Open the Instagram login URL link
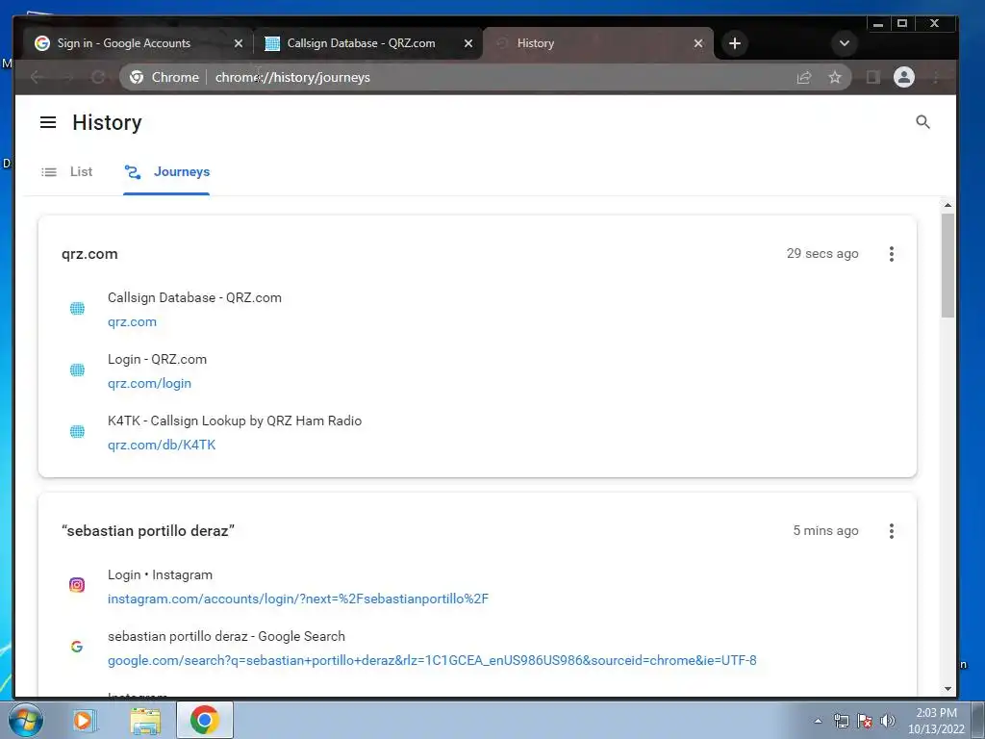Image resolution: width=985 pixels, height=739 pixels. 298,599
